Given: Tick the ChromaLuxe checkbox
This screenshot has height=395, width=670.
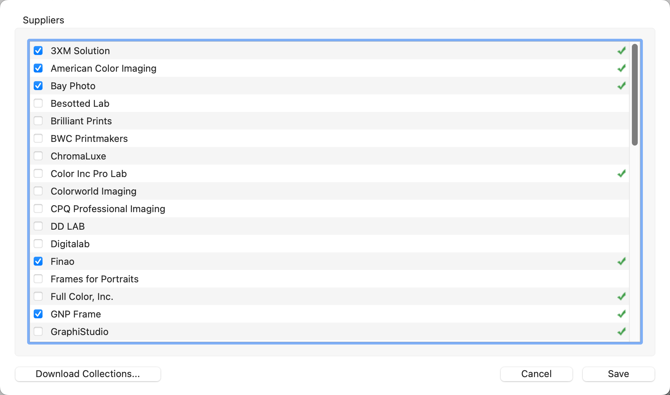Looking at the screenshot, I should coord(38,156).
